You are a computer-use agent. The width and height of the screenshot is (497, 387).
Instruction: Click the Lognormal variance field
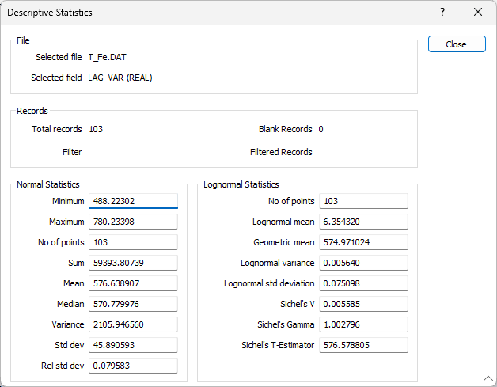click(x=363, y=263)
